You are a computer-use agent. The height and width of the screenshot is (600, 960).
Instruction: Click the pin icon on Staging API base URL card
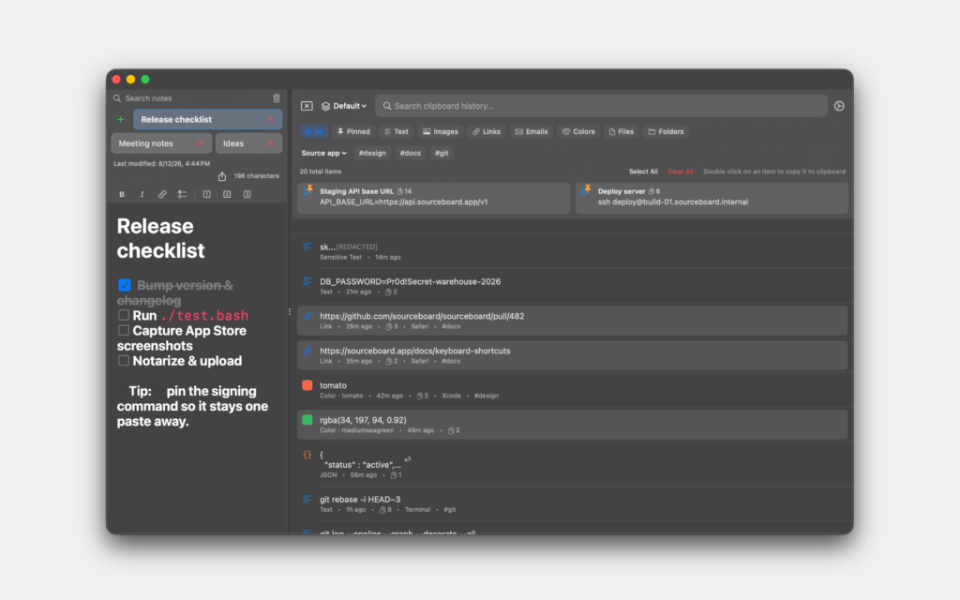click(308, 189)
